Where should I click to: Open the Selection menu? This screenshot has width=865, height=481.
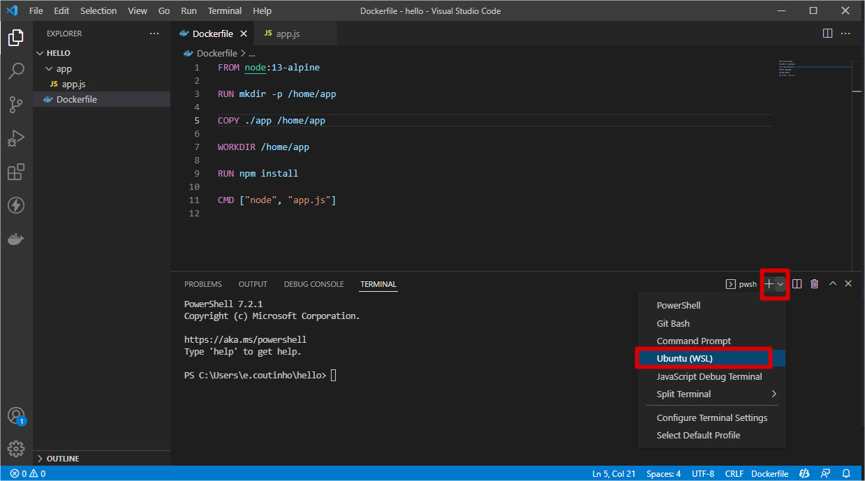point(98,11)
